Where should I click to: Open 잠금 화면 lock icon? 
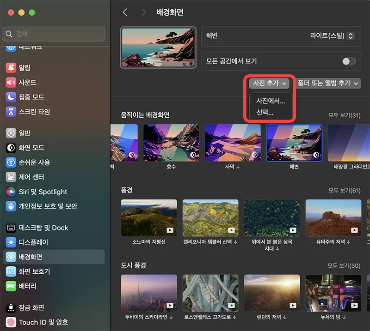11,307
